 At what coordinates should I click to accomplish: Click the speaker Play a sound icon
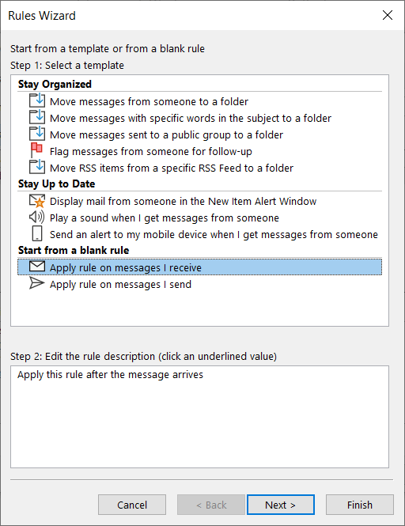tap(36, 218)
